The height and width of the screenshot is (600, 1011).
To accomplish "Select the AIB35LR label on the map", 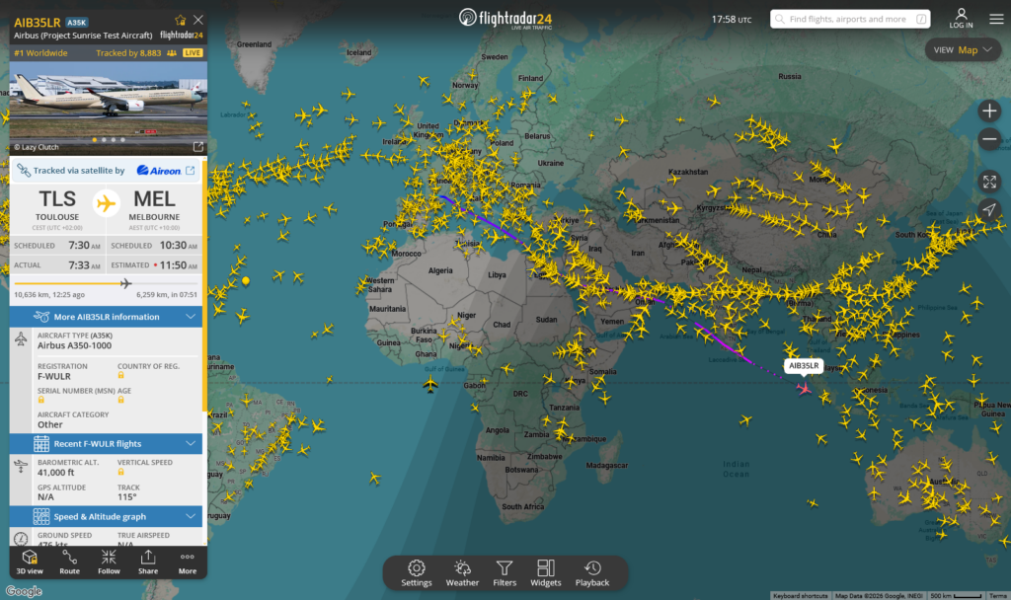I will click(x=804, y=365).
